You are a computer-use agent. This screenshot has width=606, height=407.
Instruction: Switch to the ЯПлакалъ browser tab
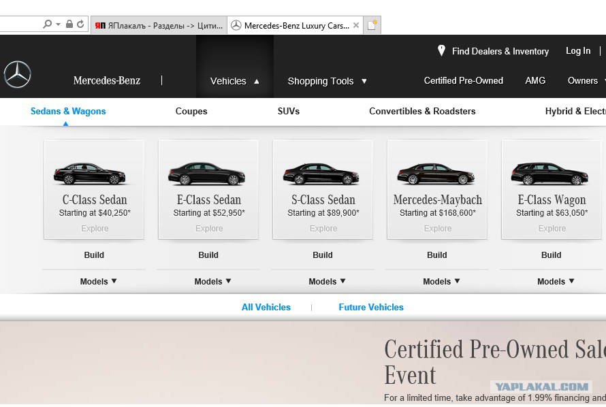[159, 25]
